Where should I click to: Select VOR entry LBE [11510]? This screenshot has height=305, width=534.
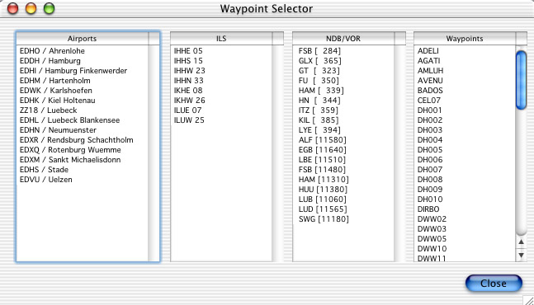click(x=322, y=159)
